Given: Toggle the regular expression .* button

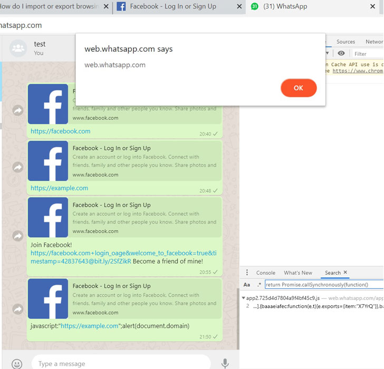Looking at the screenshot, I should click(259, 285).
